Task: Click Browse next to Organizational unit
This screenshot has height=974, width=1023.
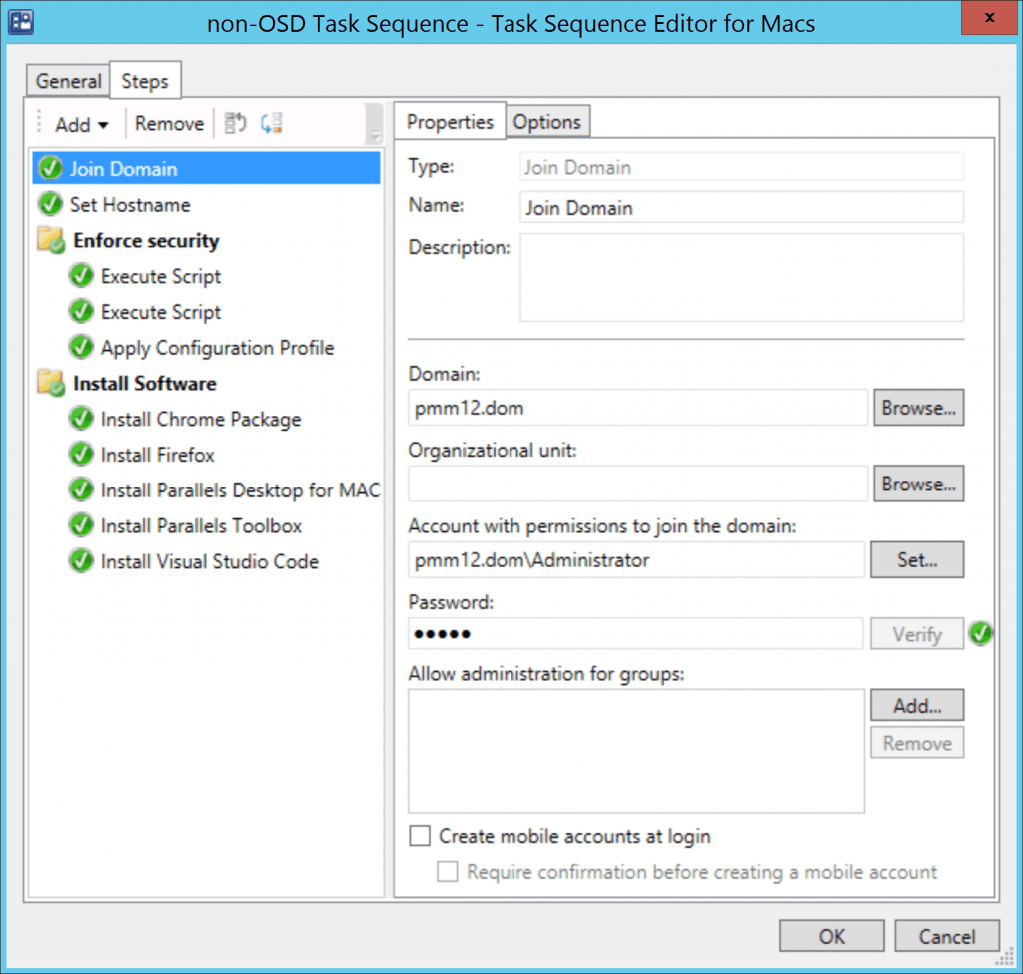Action: pyautogui.click(x=919, y=484)
